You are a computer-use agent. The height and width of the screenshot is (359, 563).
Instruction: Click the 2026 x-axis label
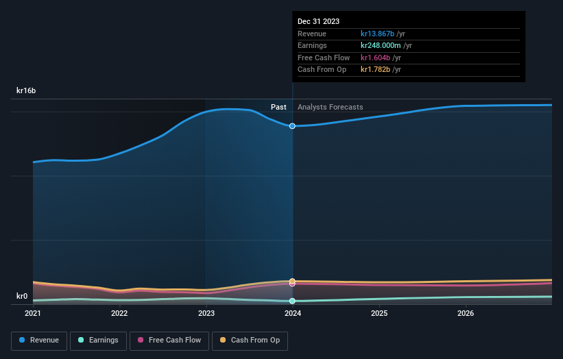pyautogui.click(x=466, y=313)
